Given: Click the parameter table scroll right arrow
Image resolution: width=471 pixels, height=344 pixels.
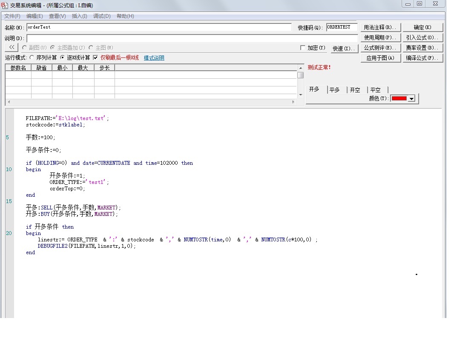Looking at the screenshot, I should tap(293, 102).
